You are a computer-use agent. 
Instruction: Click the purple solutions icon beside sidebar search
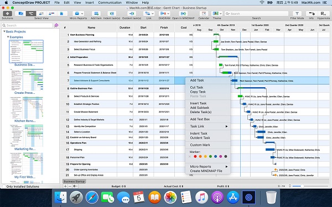(56, 25)
